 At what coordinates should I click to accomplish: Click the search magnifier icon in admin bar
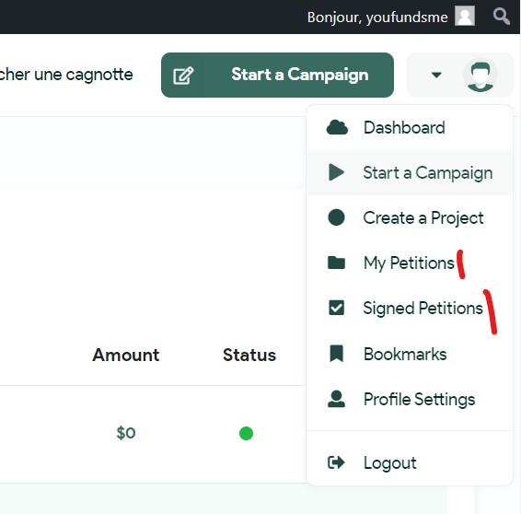(x=501, y=17)
